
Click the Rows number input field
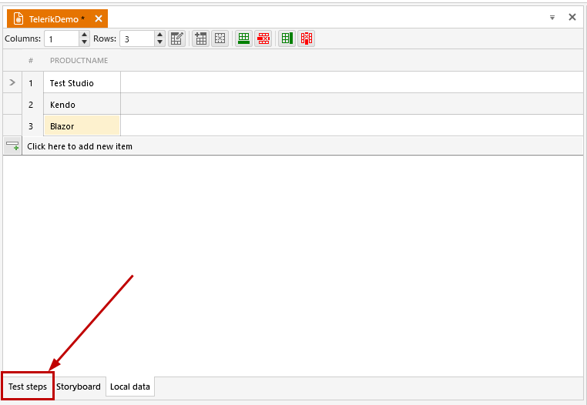click(x=137, y=39)
